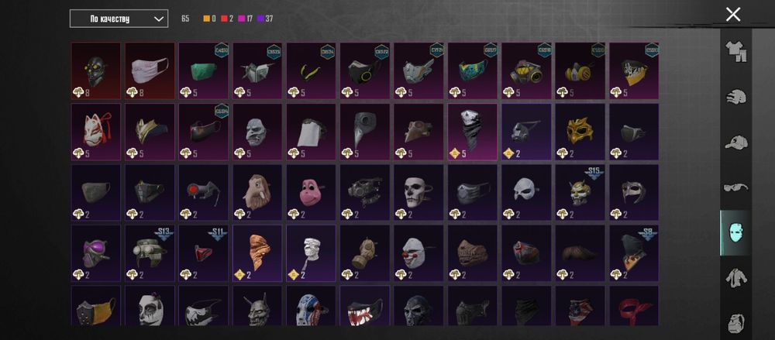Open the gorilla head category icon
The width and height of the screenshot is (775, 340).
click(735, 323)
